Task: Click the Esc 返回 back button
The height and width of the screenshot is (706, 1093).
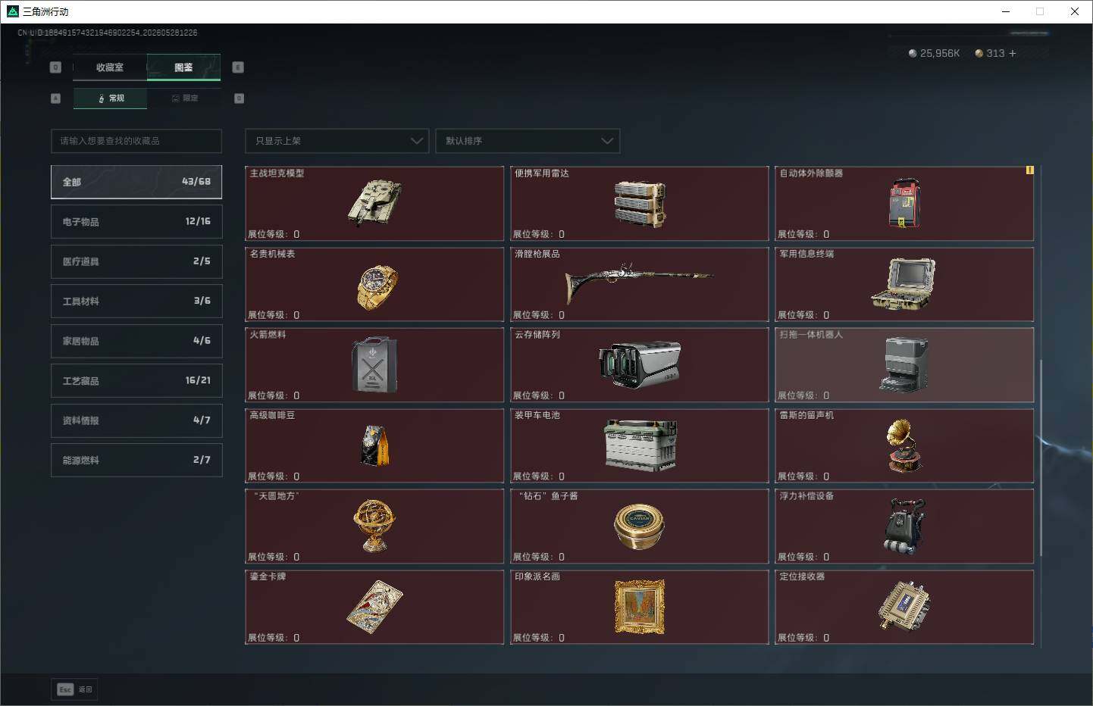Action: pyautogui.click(x=74, y=689)
